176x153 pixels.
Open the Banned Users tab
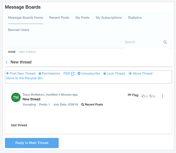point(19,30)
